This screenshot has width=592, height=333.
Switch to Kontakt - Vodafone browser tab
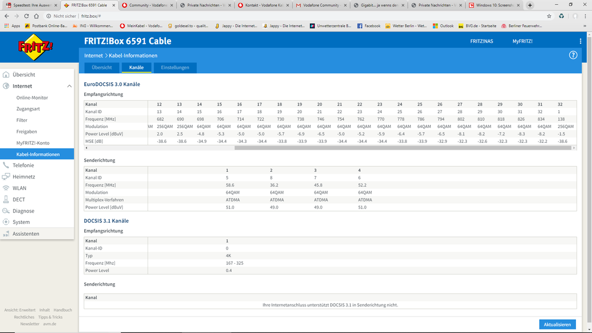(263, 5)
